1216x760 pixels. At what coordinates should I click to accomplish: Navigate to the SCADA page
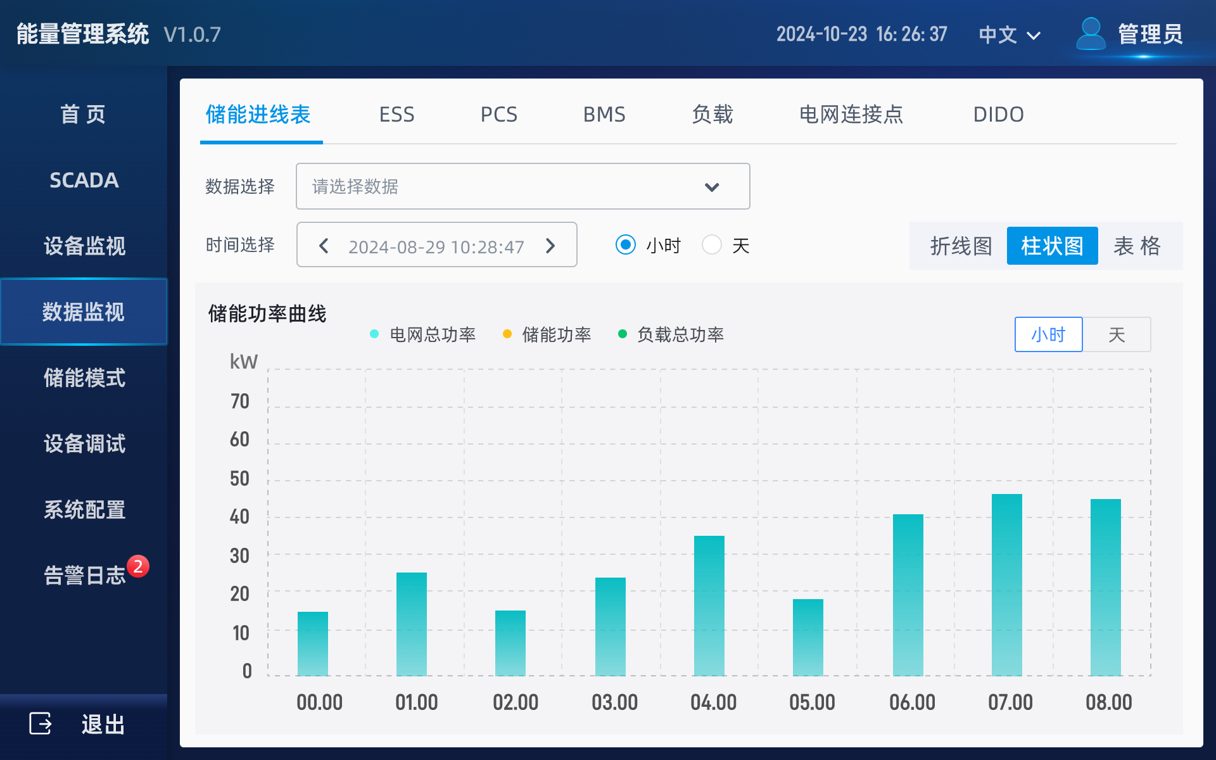[83, 180]
